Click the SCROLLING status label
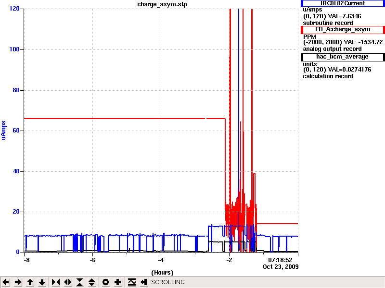The width and height of the screenshot is (385, 288). click(167, 282)
